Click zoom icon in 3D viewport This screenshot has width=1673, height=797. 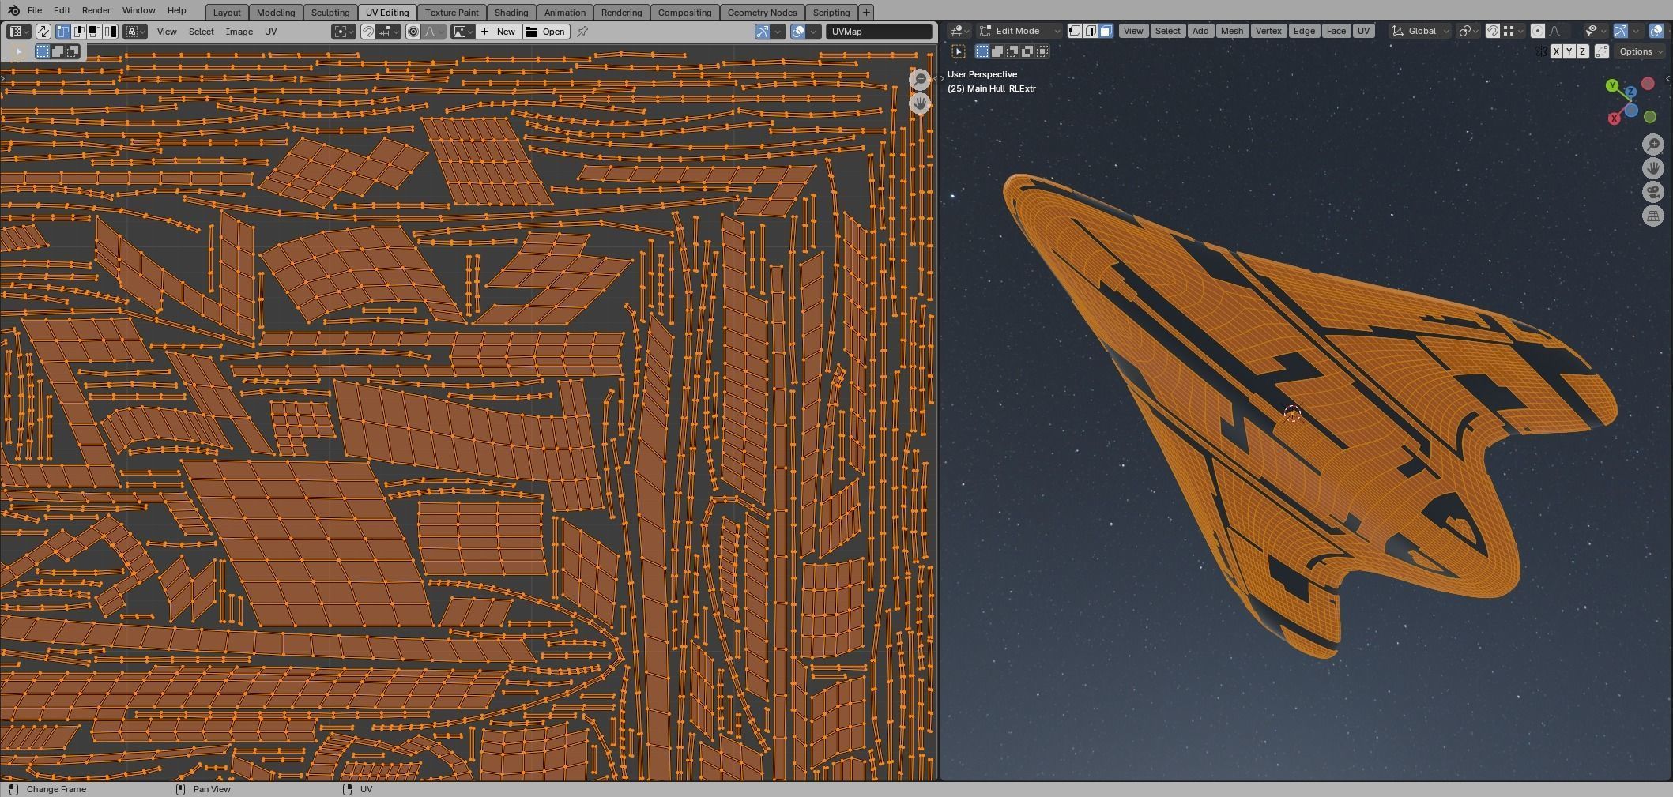pyautogui.click(x=1652, y=145)
